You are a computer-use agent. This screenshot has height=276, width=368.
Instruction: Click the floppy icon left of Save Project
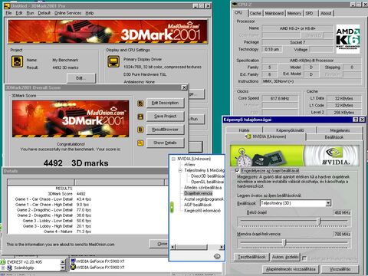140,117
